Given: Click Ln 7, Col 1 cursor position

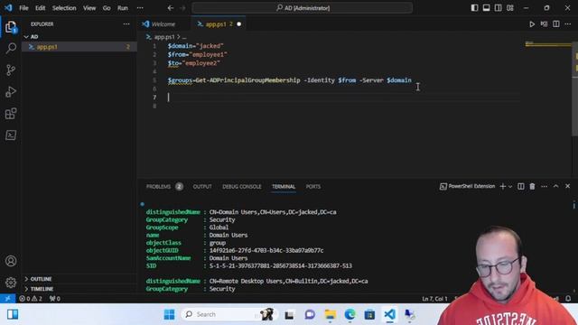Looking at the screenshot, I should click(x=434, y=299).
